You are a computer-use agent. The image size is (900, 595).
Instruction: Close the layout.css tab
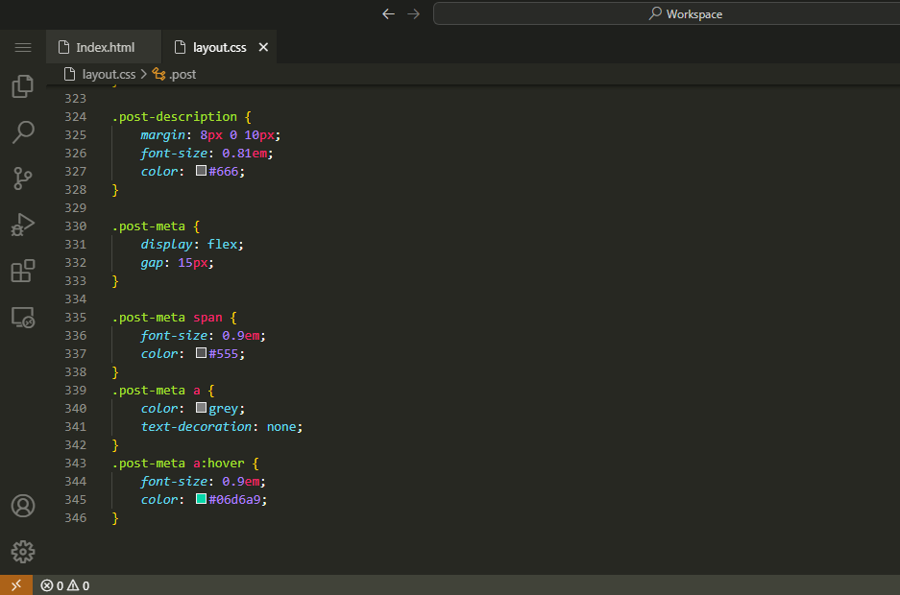(263, 47)
